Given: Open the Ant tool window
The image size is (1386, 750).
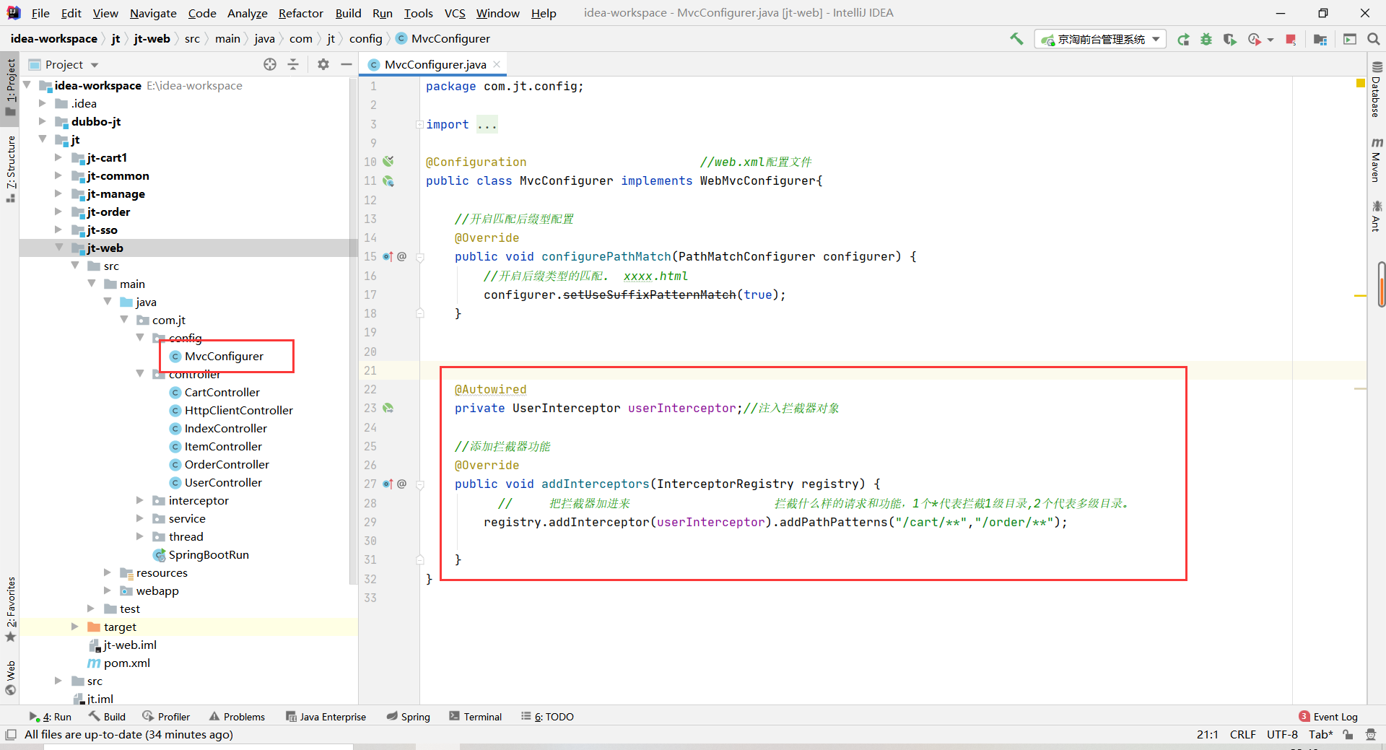Looking at the screenshot, I should point(1376,216).
